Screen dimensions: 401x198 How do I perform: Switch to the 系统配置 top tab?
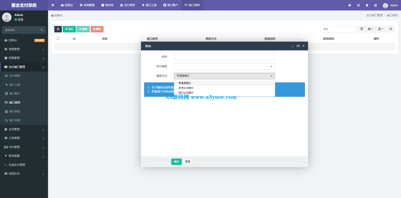87,5
